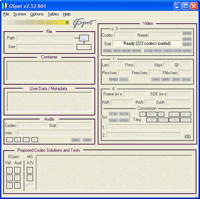200x199 pixels.
Task: Click the User Data / Metadata box
Action: (50, 102)
